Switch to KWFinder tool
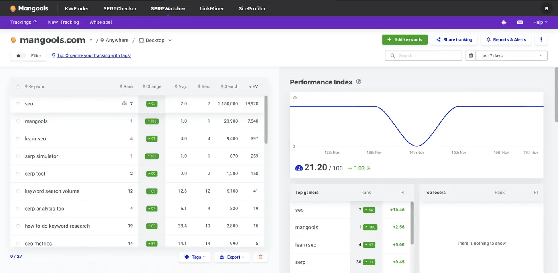The height and width of the screenshot is (273, 558). coord(77,8)
